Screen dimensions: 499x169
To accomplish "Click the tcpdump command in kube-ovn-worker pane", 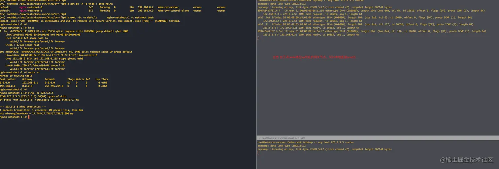I will [x=327, y=142].
